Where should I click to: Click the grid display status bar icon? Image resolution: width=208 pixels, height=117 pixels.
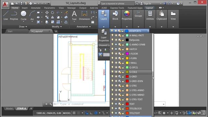[74, 113]
